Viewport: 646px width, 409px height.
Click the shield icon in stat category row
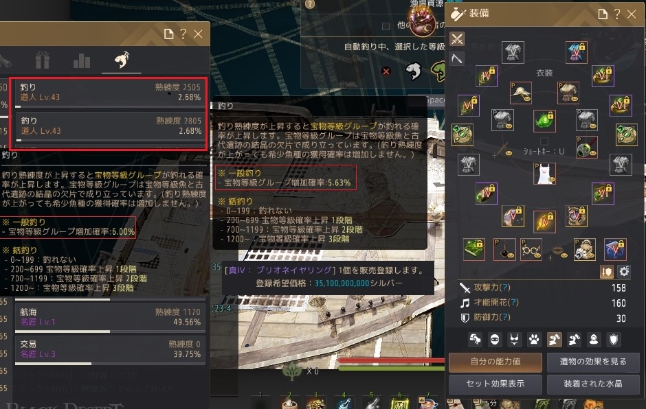coord(614,340)
